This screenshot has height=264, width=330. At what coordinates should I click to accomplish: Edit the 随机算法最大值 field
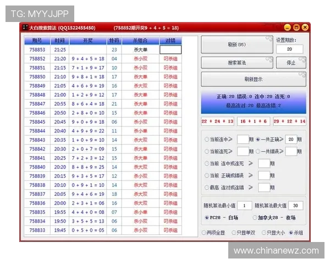296,206
